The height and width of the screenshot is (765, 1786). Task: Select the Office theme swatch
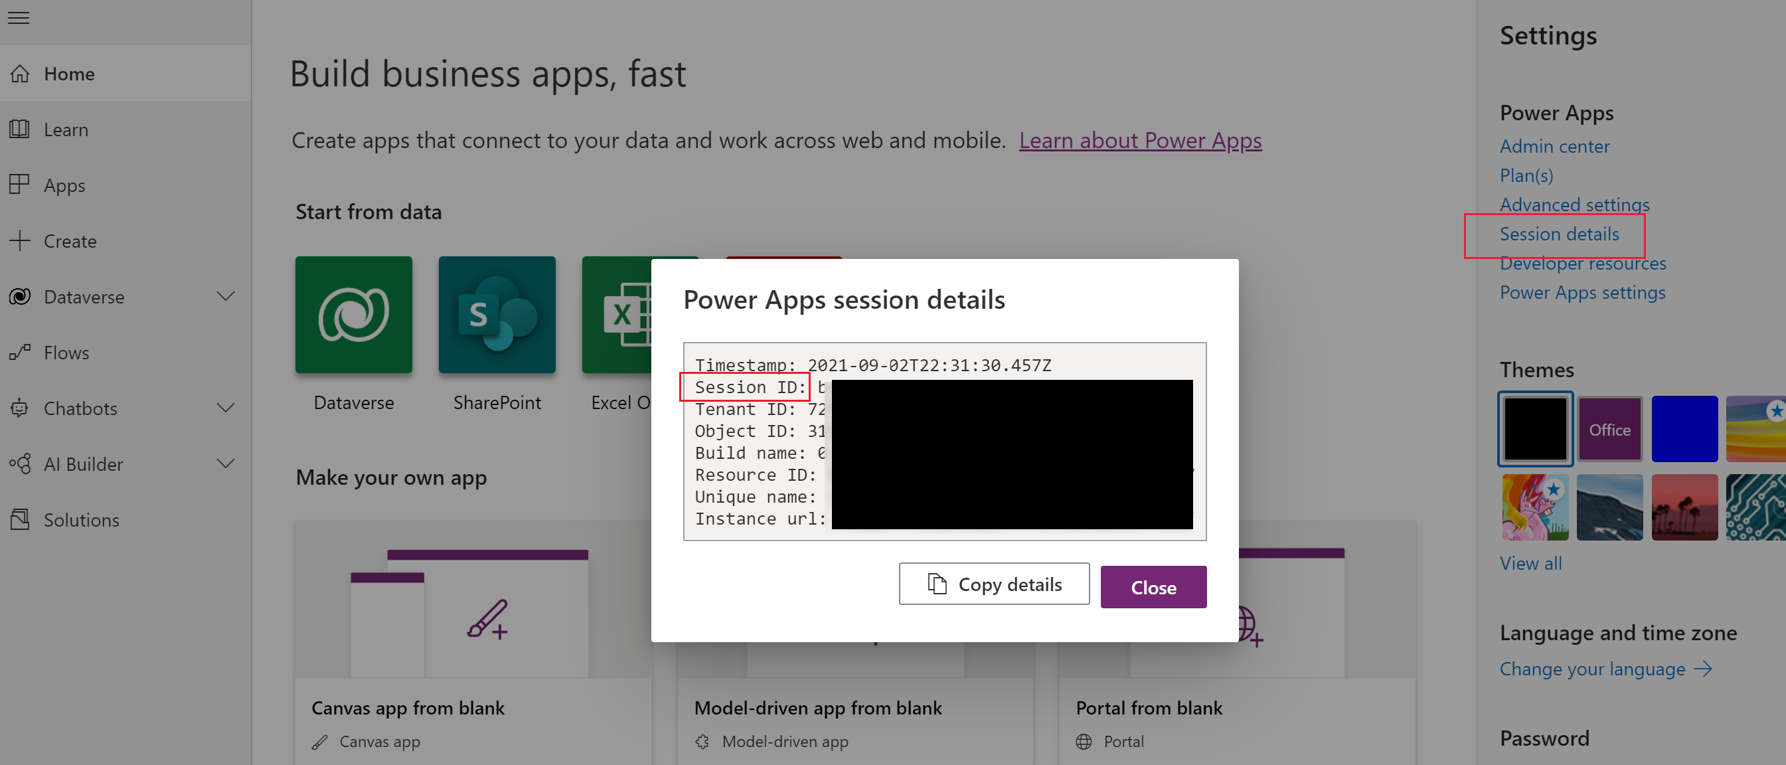point(1609,429)
